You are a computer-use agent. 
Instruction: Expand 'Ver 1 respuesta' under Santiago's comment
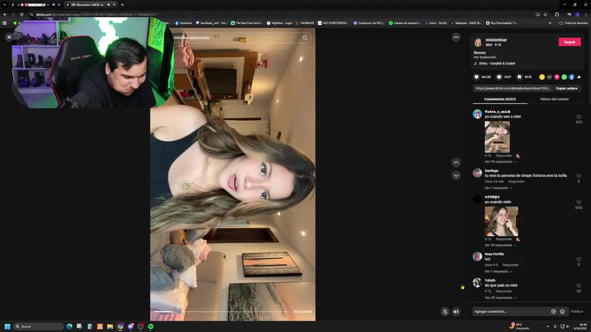(498, 188)
